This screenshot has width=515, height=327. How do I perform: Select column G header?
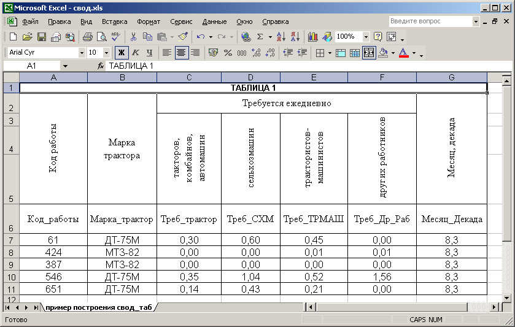pos(452,77)
